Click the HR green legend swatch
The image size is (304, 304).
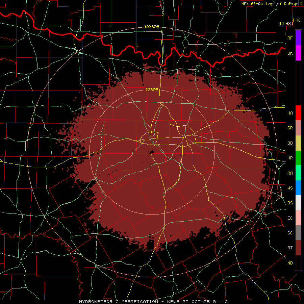[x=298, y=158]
